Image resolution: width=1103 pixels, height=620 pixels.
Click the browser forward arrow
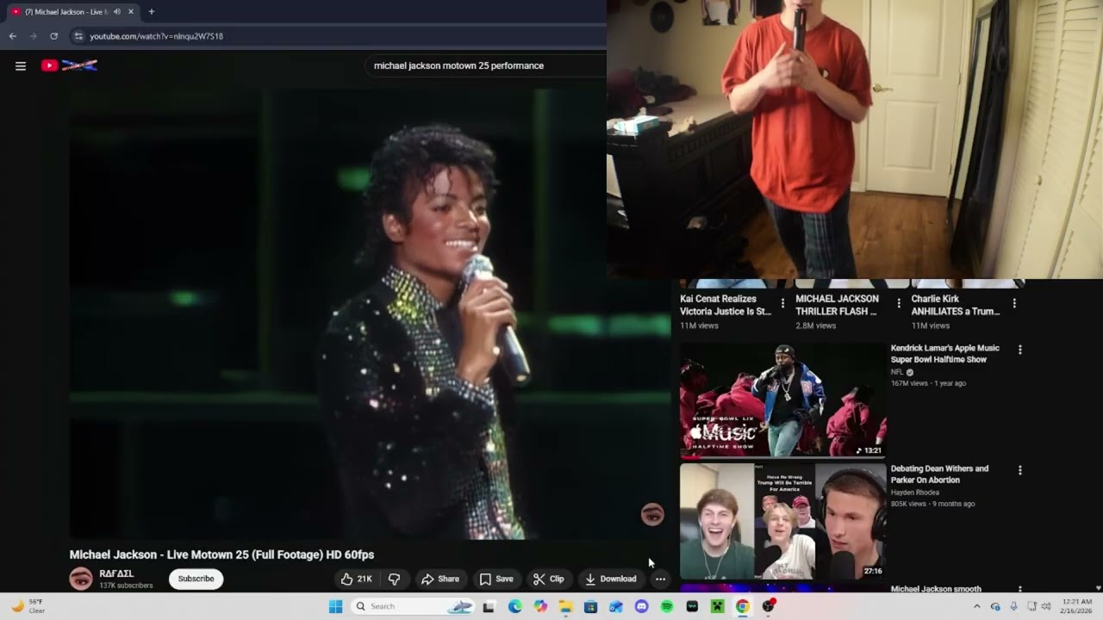[33, 36]
